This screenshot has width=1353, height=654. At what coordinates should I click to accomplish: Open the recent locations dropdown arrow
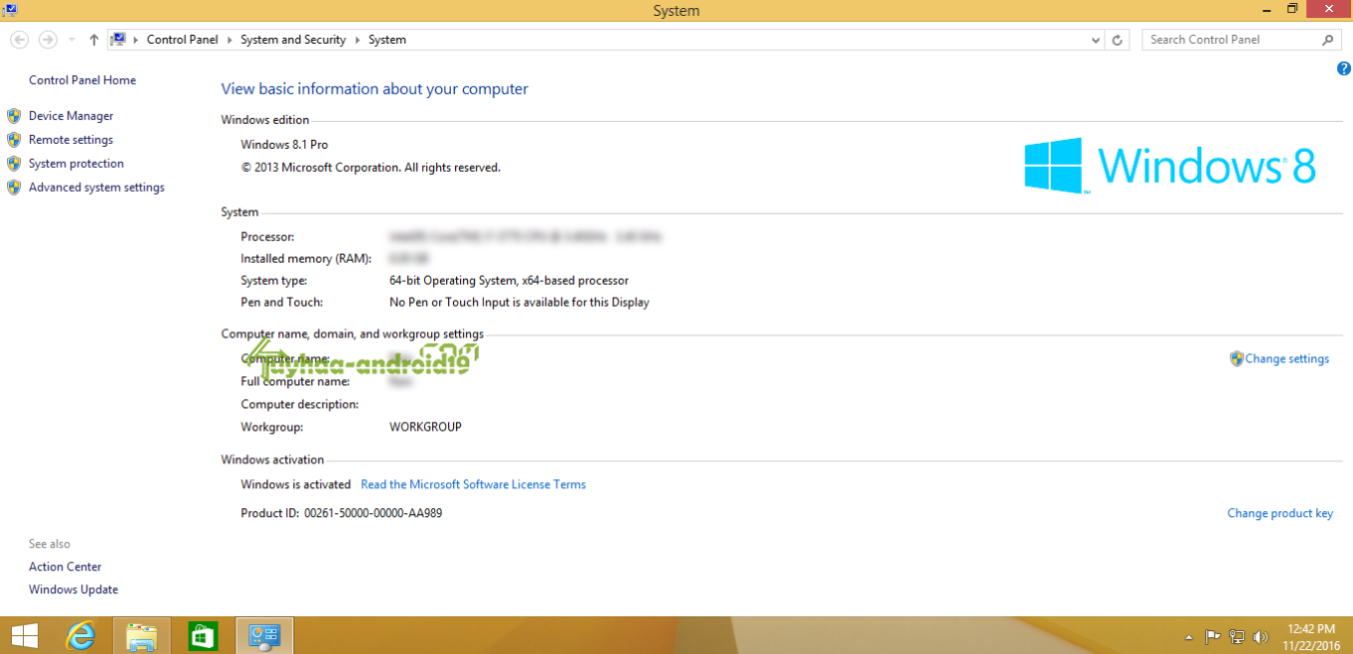tap(72, 40)
